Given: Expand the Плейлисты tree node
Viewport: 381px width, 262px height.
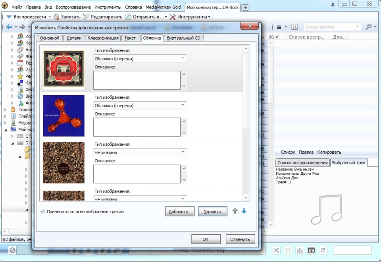Looking at the screenshot, I should pos(5,116).
